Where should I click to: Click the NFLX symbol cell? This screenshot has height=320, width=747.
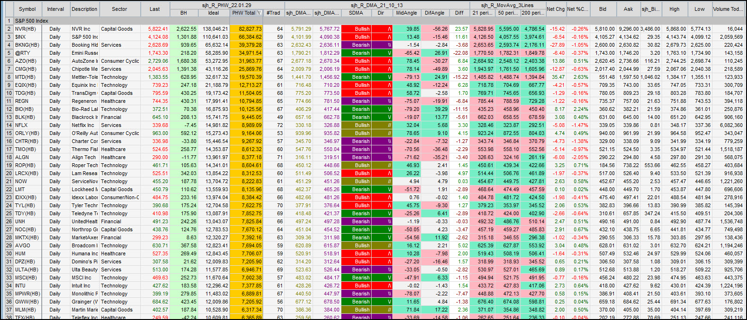[x=27, y=125]
